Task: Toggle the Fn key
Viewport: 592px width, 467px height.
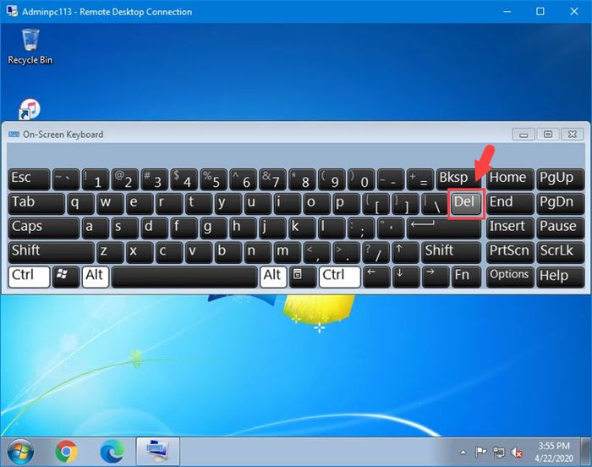Action: pos(466,277)
